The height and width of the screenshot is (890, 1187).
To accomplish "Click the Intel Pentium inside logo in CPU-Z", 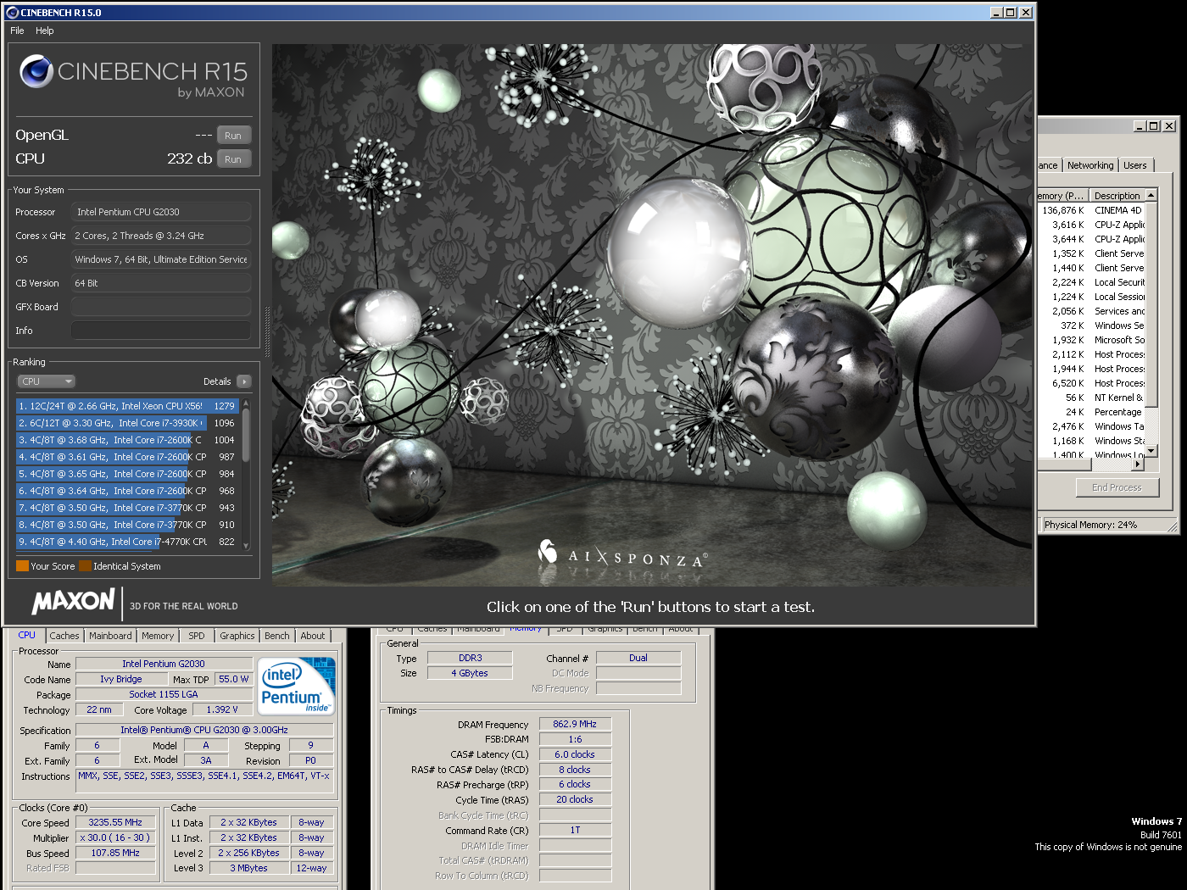I will point(296,687).
